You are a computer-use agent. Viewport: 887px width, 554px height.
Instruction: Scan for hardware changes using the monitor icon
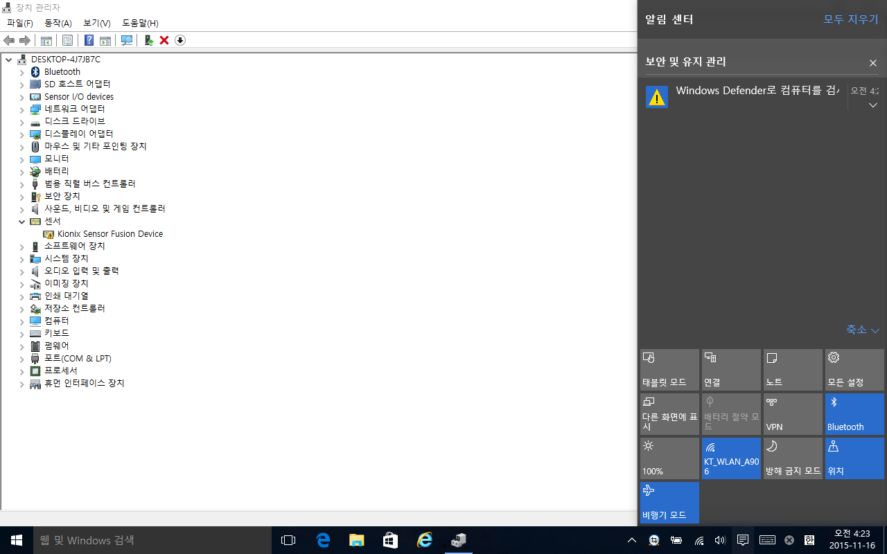click(x=127, y=40)
